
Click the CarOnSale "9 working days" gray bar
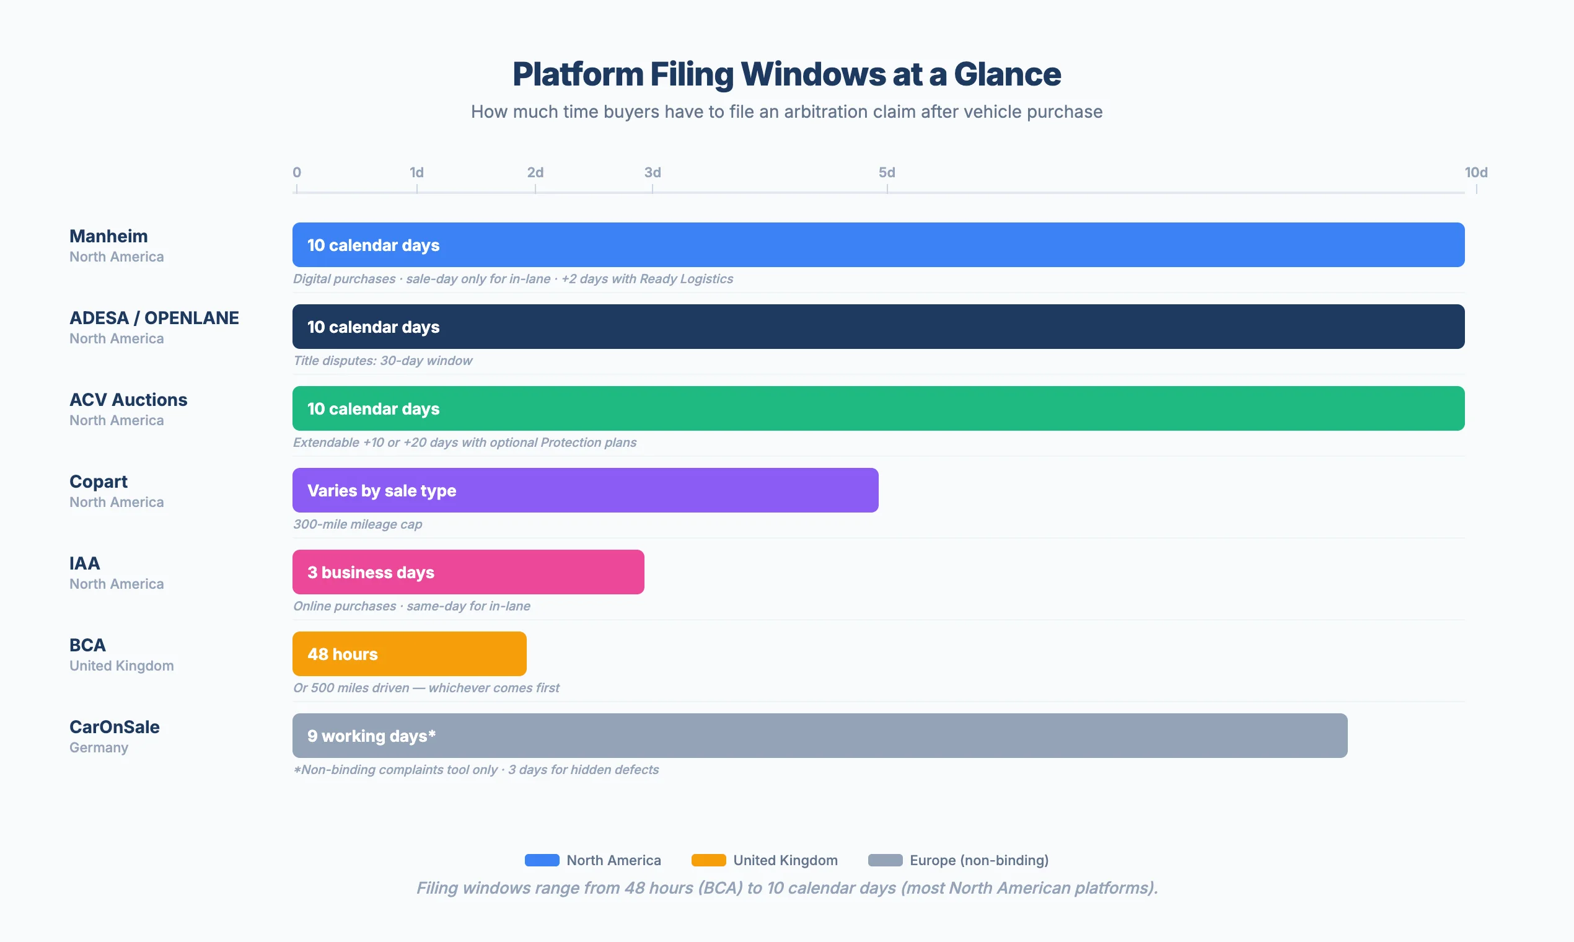pyautogui.click(x=819, y=735)
